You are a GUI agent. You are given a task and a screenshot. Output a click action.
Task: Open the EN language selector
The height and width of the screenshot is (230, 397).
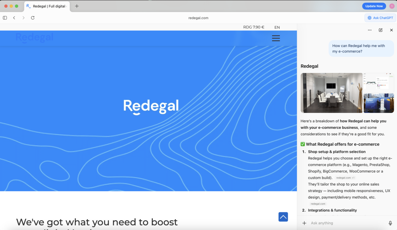[x=277, y=27]
